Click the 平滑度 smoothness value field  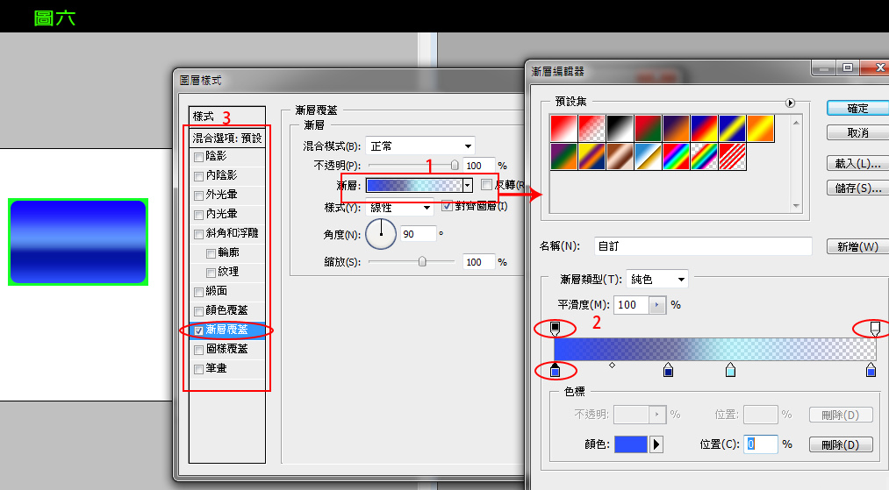point(631,305)
